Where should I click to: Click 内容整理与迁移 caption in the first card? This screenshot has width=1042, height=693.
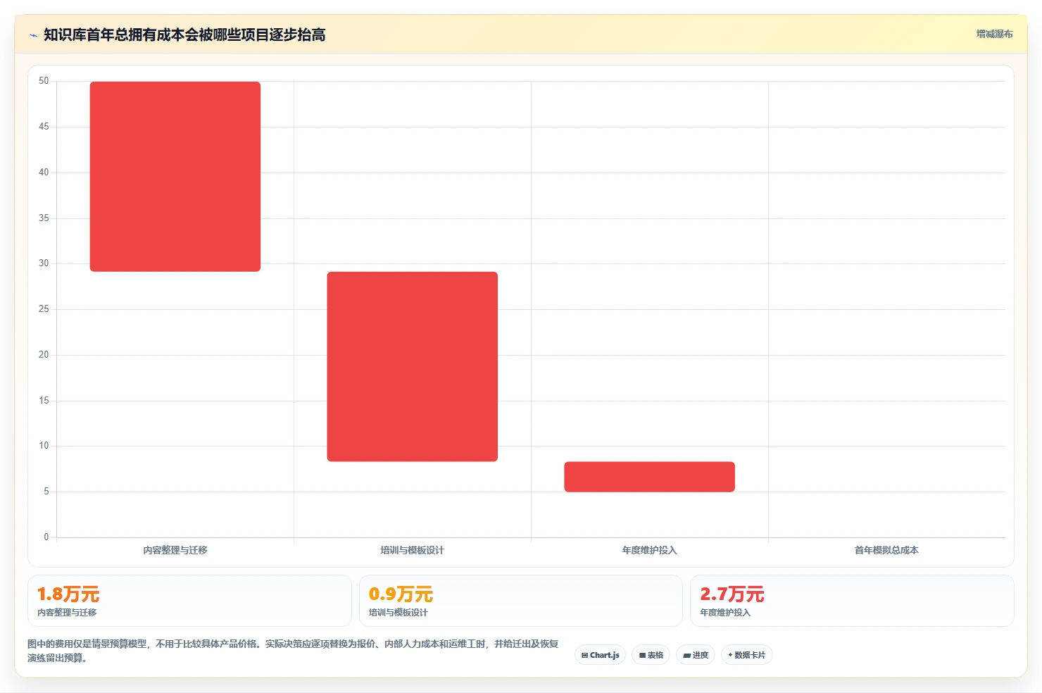click(67, 613)
